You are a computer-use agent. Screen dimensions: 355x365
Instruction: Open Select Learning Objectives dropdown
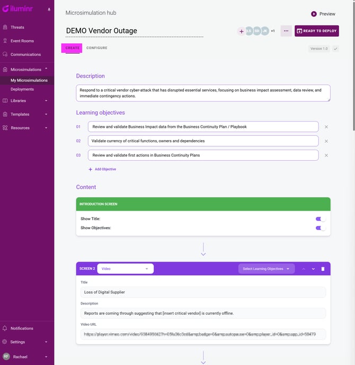266,269
